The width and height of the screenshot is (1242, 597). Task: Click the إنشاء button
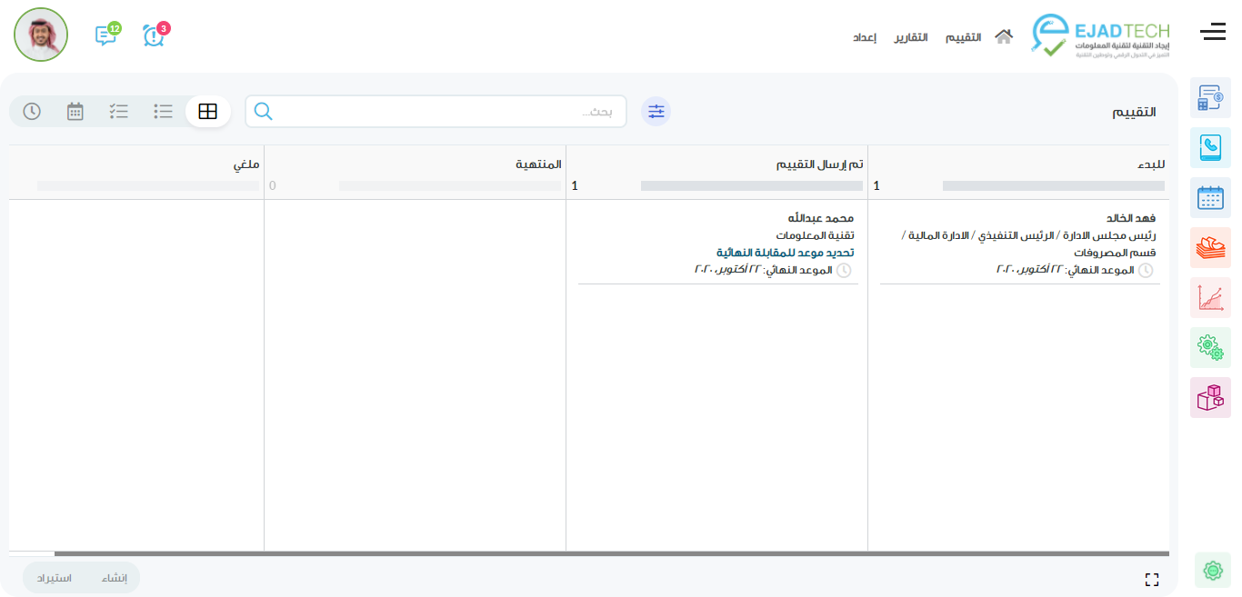115,578
